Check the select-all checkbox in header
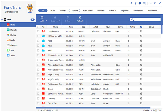This screenshot has height=112, width=163. click(38, 27)
